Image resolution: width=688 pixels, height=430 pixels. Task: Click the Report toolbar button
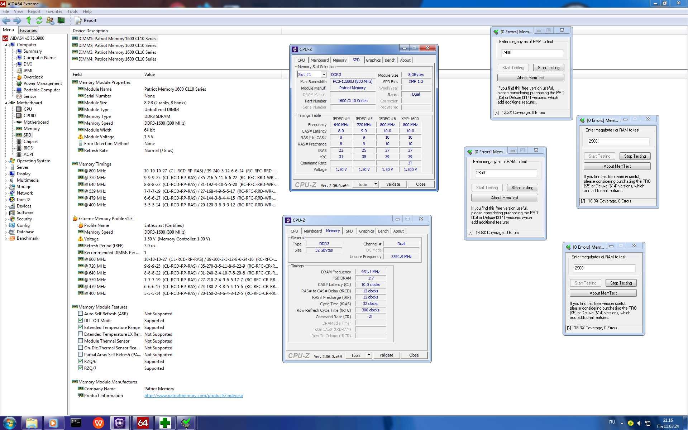click(86, 20)
